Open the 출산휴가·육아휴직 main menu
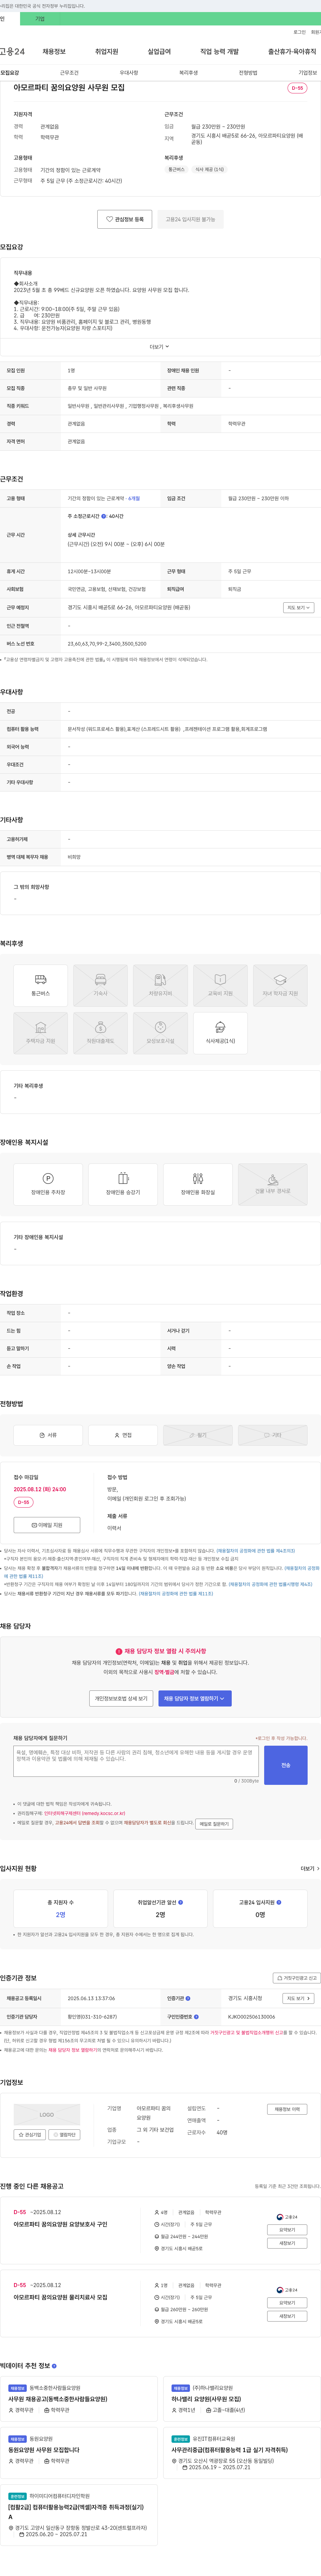This screenshot has width=321, height=2576. tap(292, 51)
